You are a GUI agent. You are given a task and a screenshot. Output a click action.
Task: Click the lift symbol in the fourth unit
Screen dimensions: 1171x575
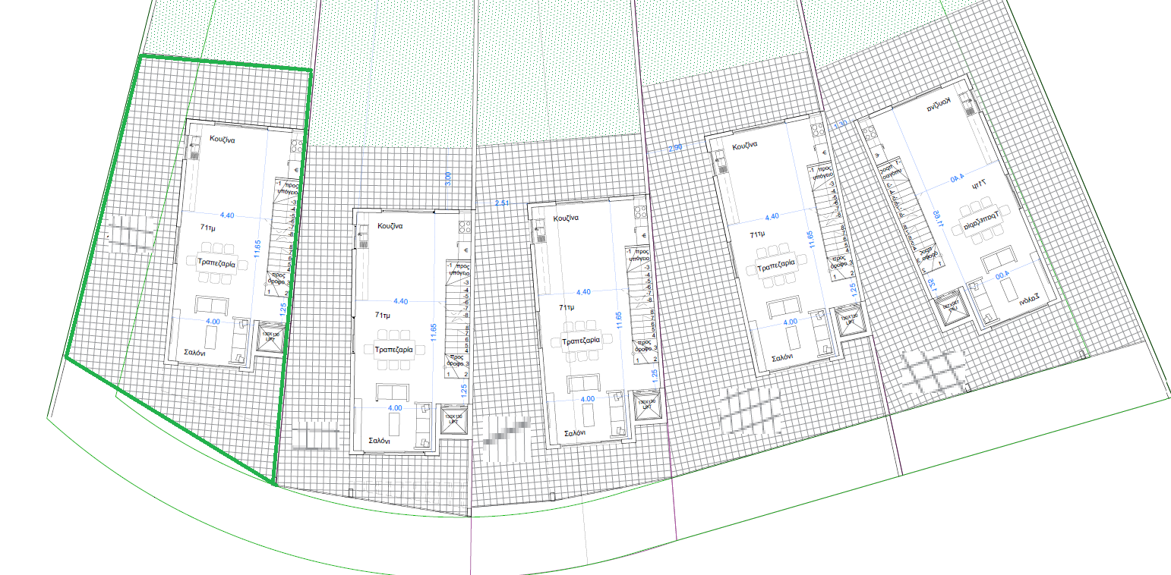849,319
